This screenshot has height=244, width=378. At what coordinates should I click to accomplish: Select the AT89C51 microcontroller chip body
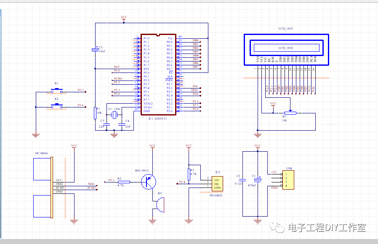(x=158, y=75)
